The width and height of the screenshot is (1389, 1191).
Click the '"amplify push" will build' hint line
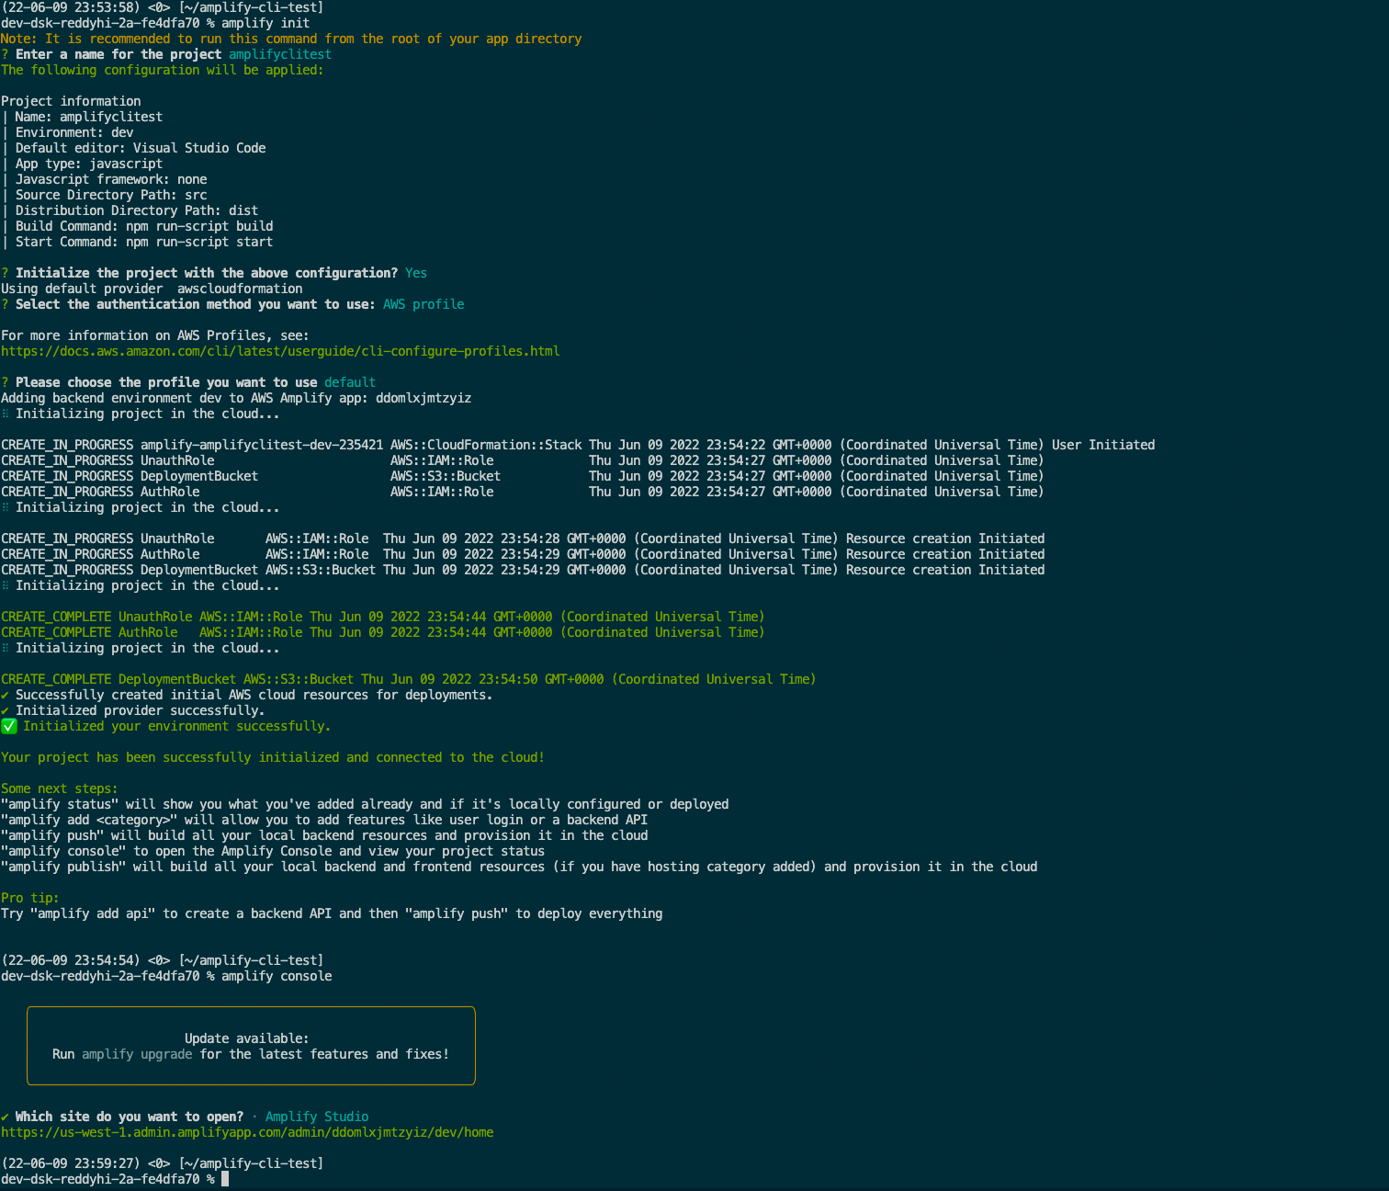point(324,835)
